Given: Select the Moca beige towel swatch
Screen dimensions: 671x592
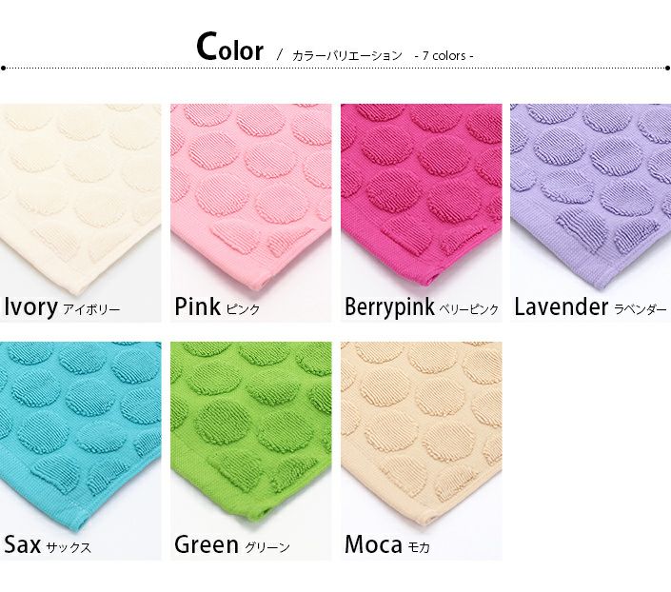Looking at the screenshot, I should [x=421, y=451].
